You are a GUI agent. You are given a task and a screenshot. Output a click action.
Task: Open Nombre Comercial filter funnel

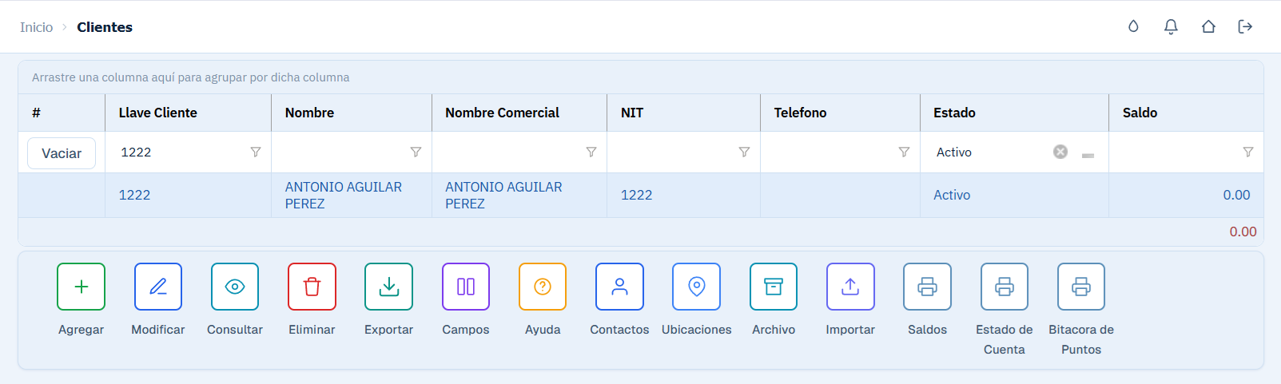[x=591, y=152]
